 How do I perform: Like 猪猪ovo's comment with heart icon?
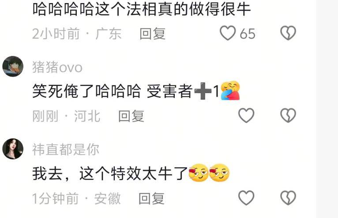point(246,115)
